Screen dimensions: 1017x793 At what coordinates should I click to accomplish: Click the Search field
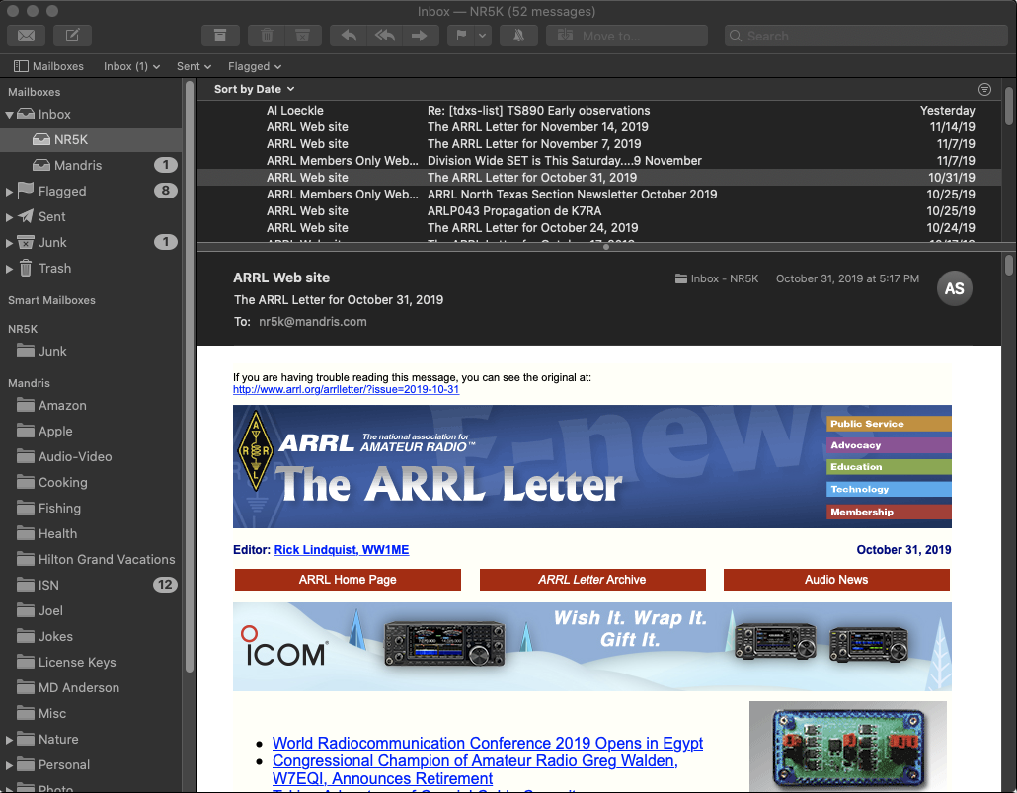[866, 36]
